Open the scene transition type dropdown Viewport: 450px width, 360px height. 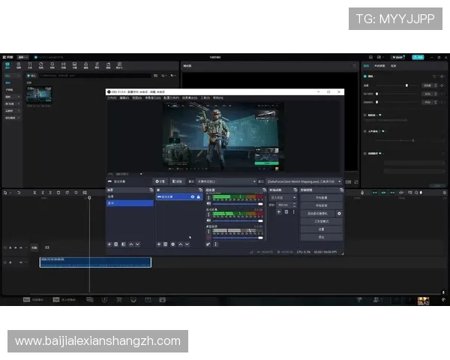click(281, 196)
